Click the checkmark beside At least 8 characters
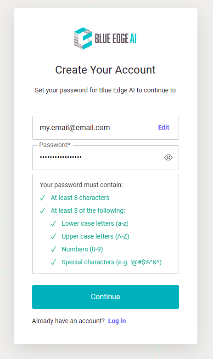Screen dimensions: 213x359 coord(43,198)
